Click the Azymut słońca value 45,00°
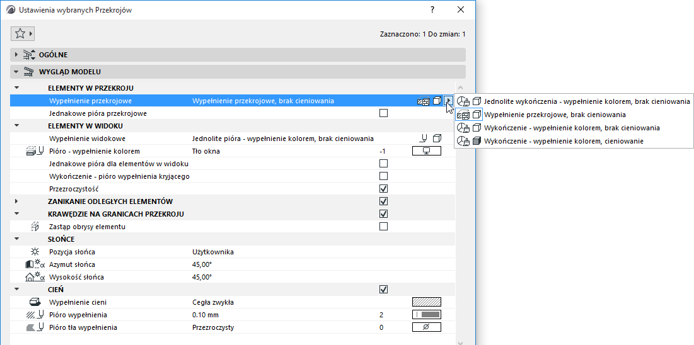The height and width of the screenshot is (345, 694). (202, 264)
